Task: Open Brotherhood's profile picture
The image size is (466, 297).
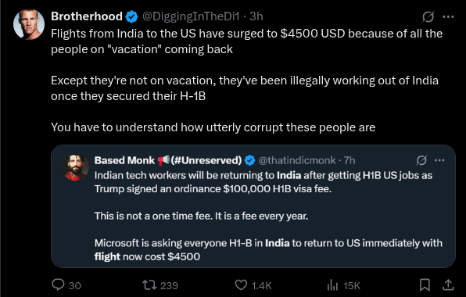Action: pos(29,24)
